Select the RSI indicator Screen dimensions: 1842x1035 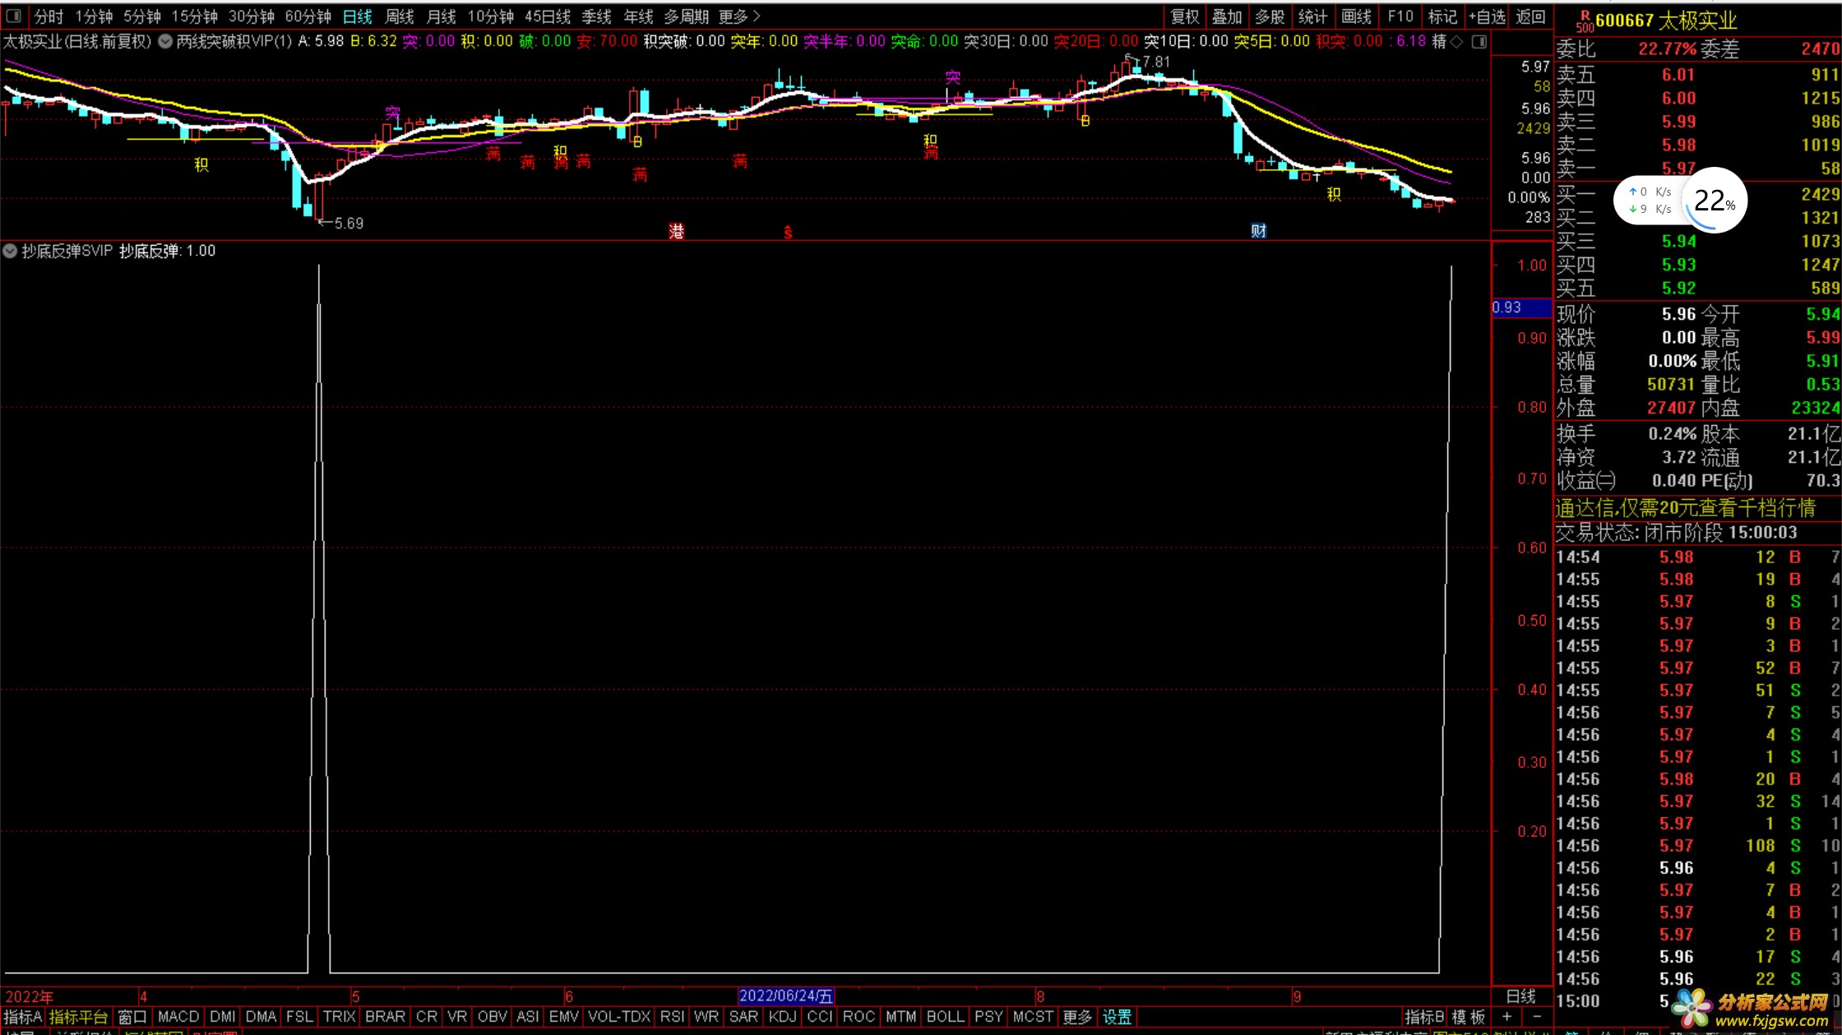672,1017
